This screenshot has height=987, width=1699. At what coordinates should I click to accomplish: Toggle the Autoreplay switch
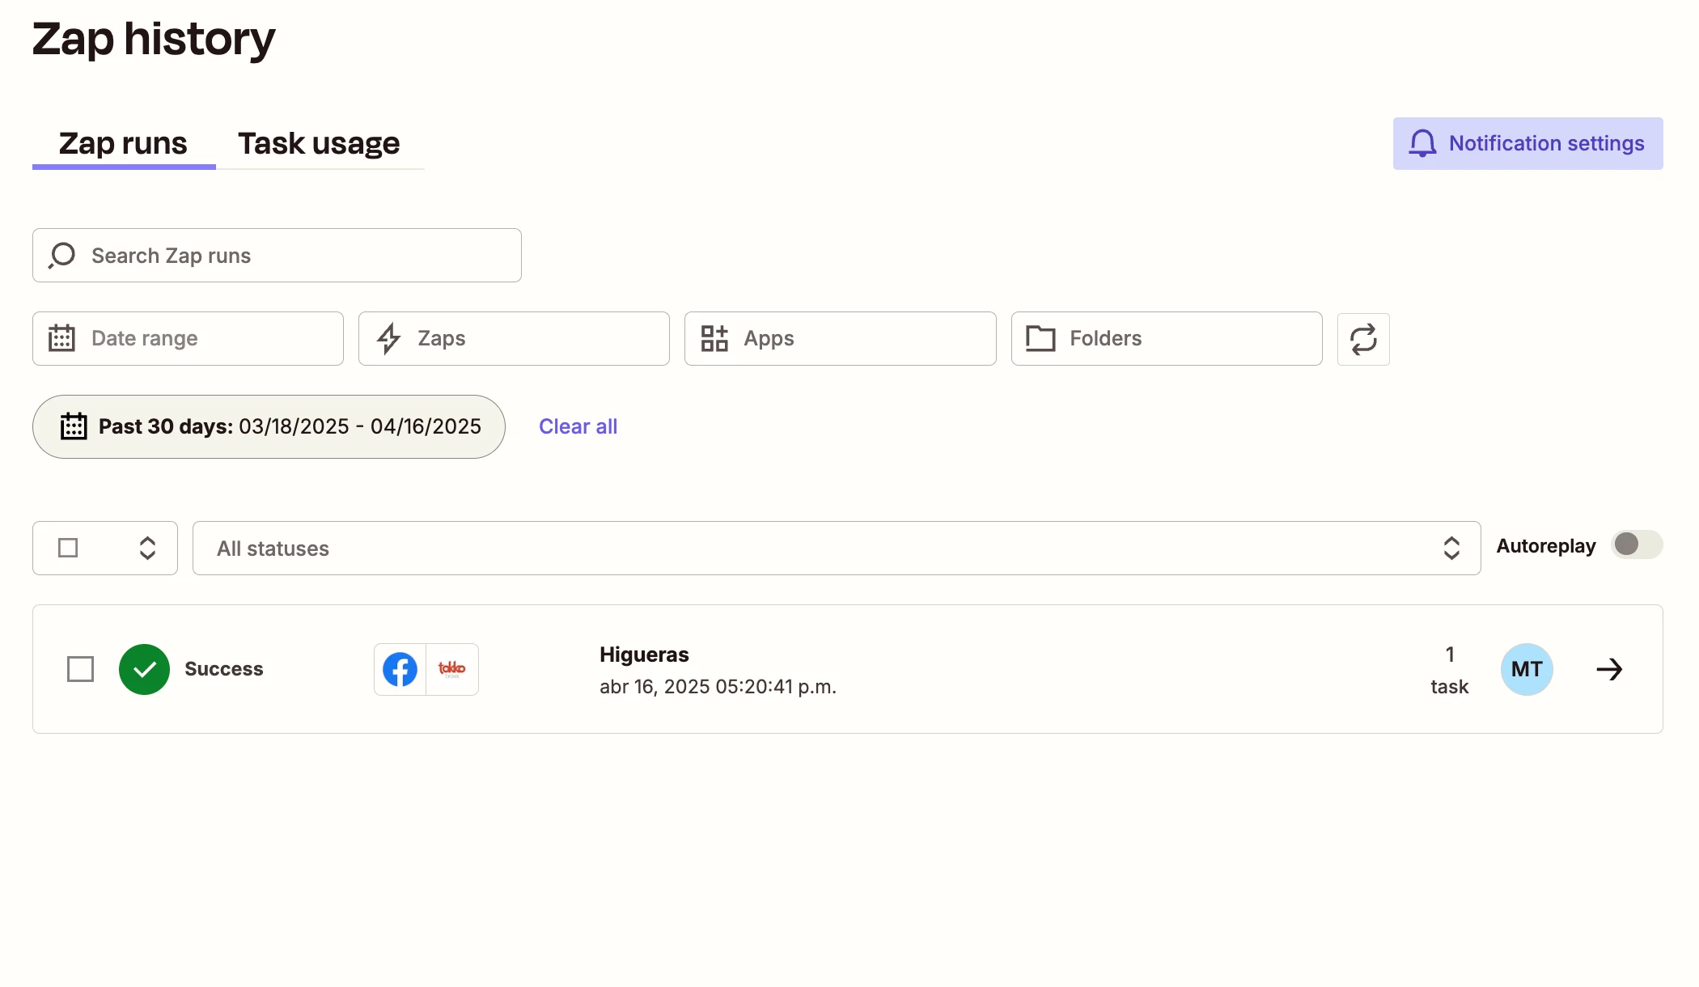(x=1635, y=544)
